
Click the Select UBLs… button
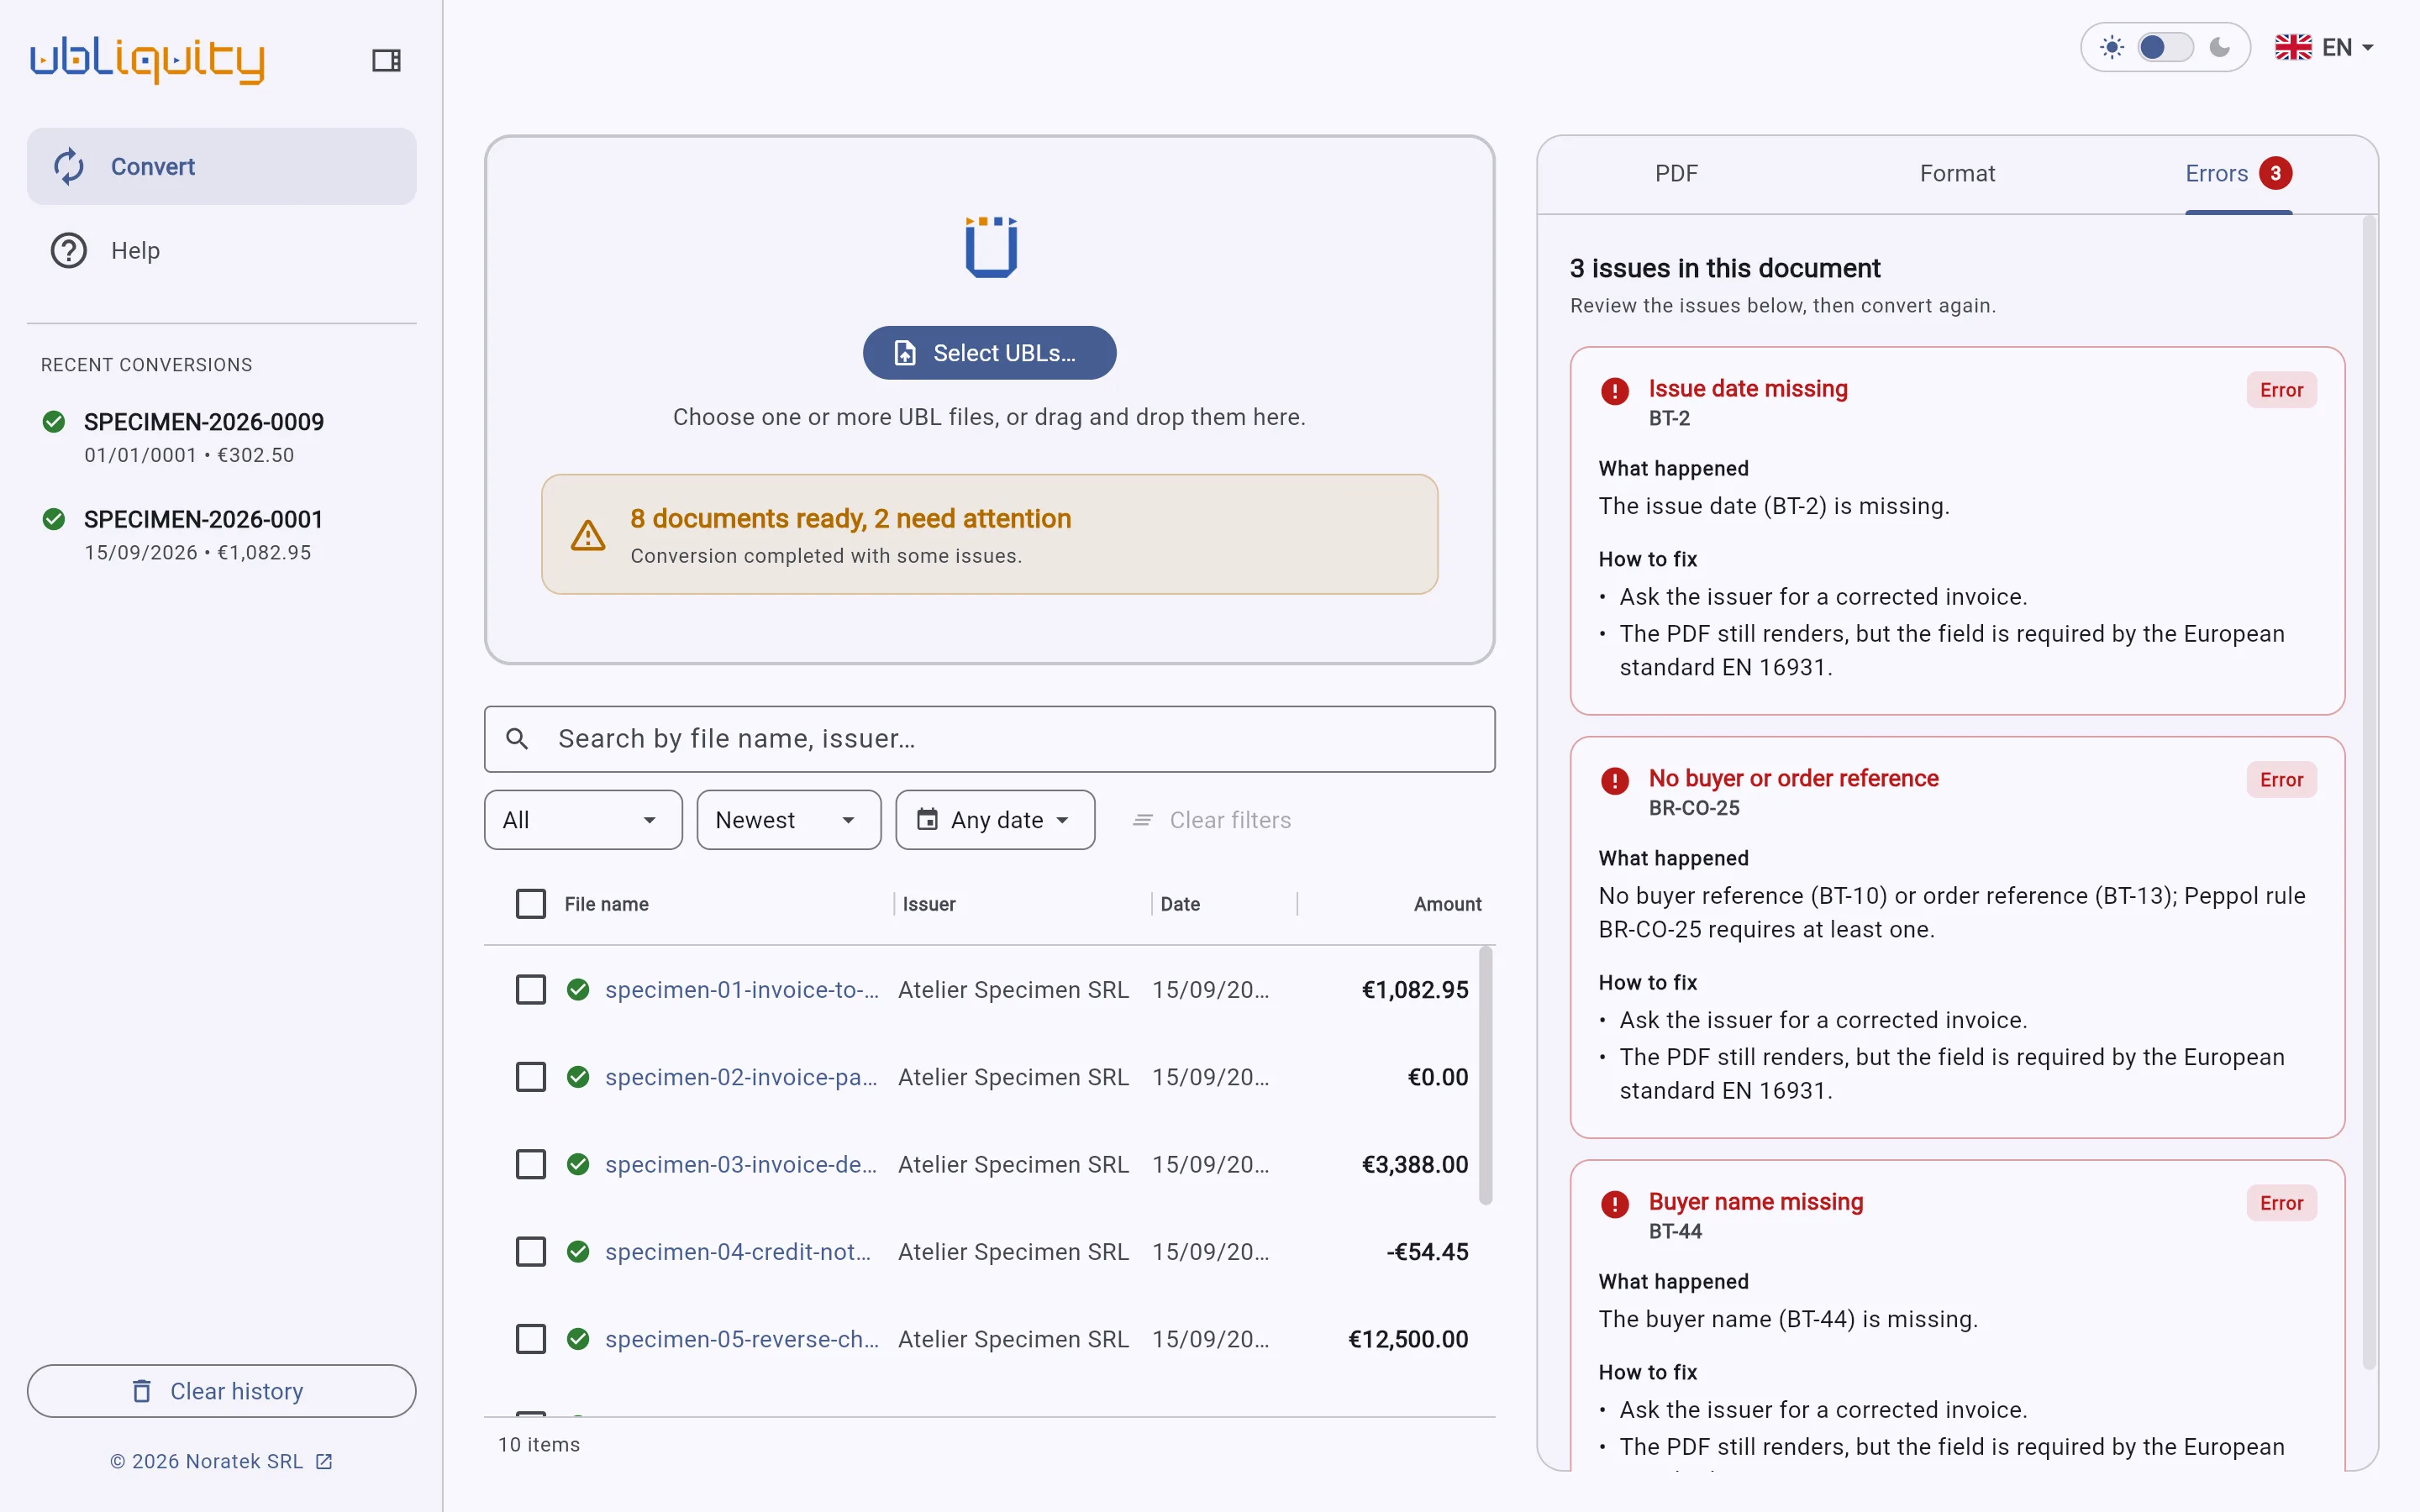(x=989, y=353)
